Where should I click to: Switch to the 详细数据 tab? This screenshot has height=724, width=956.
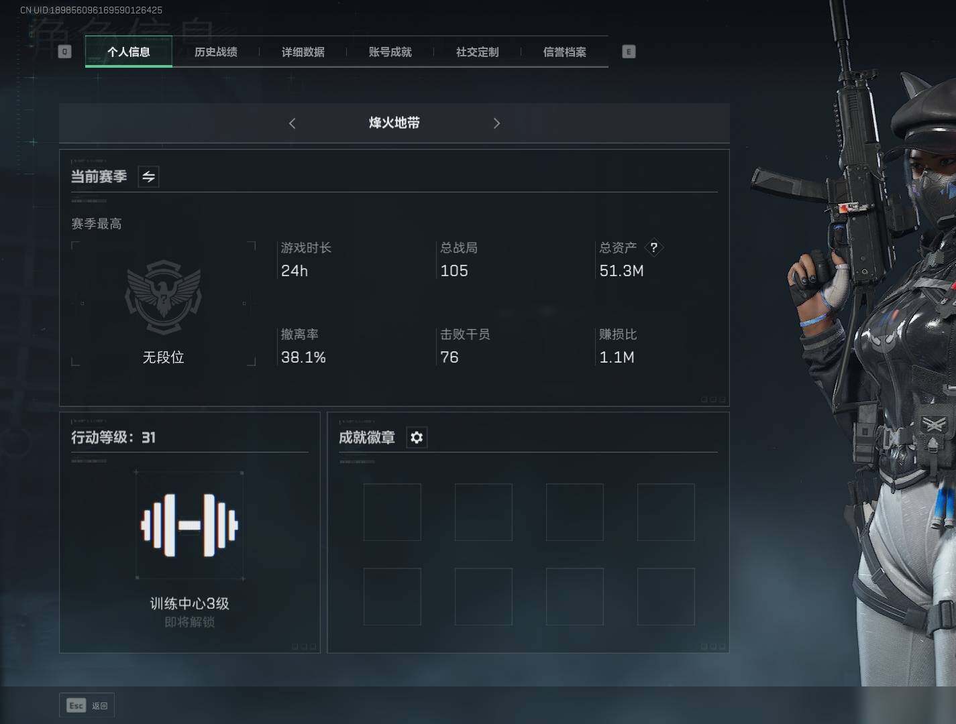pyautogui.click(x=303, y=52)
